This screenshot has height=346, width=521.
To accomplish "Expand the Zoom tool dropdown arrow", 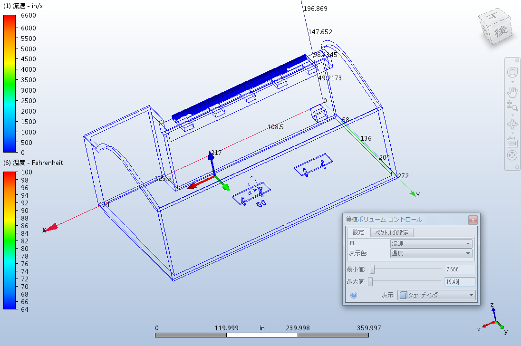I will coord(512,115).
